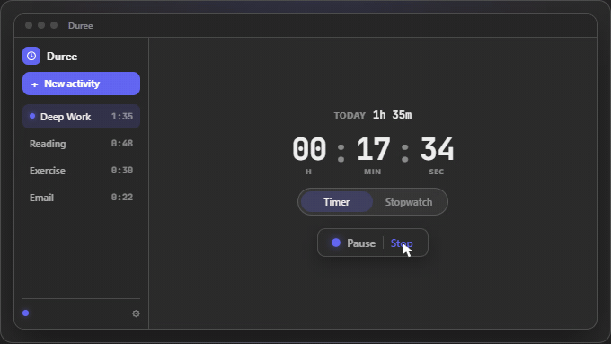Click the Today total 1h 35m
Viewport: 611px width, 344px height.
tap(392, 115)
